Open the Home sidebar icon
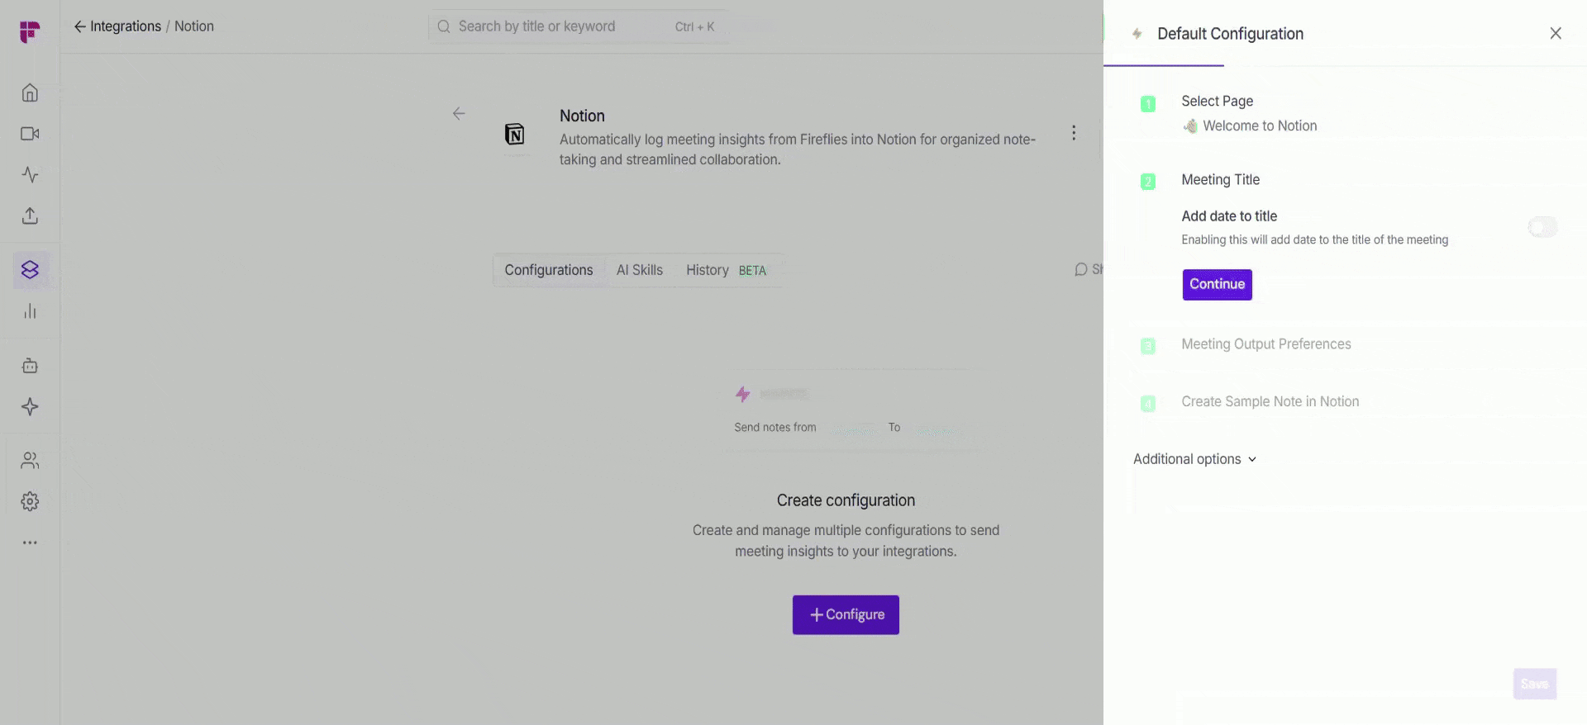This screenshot has height=725, width=1587. 30,92
